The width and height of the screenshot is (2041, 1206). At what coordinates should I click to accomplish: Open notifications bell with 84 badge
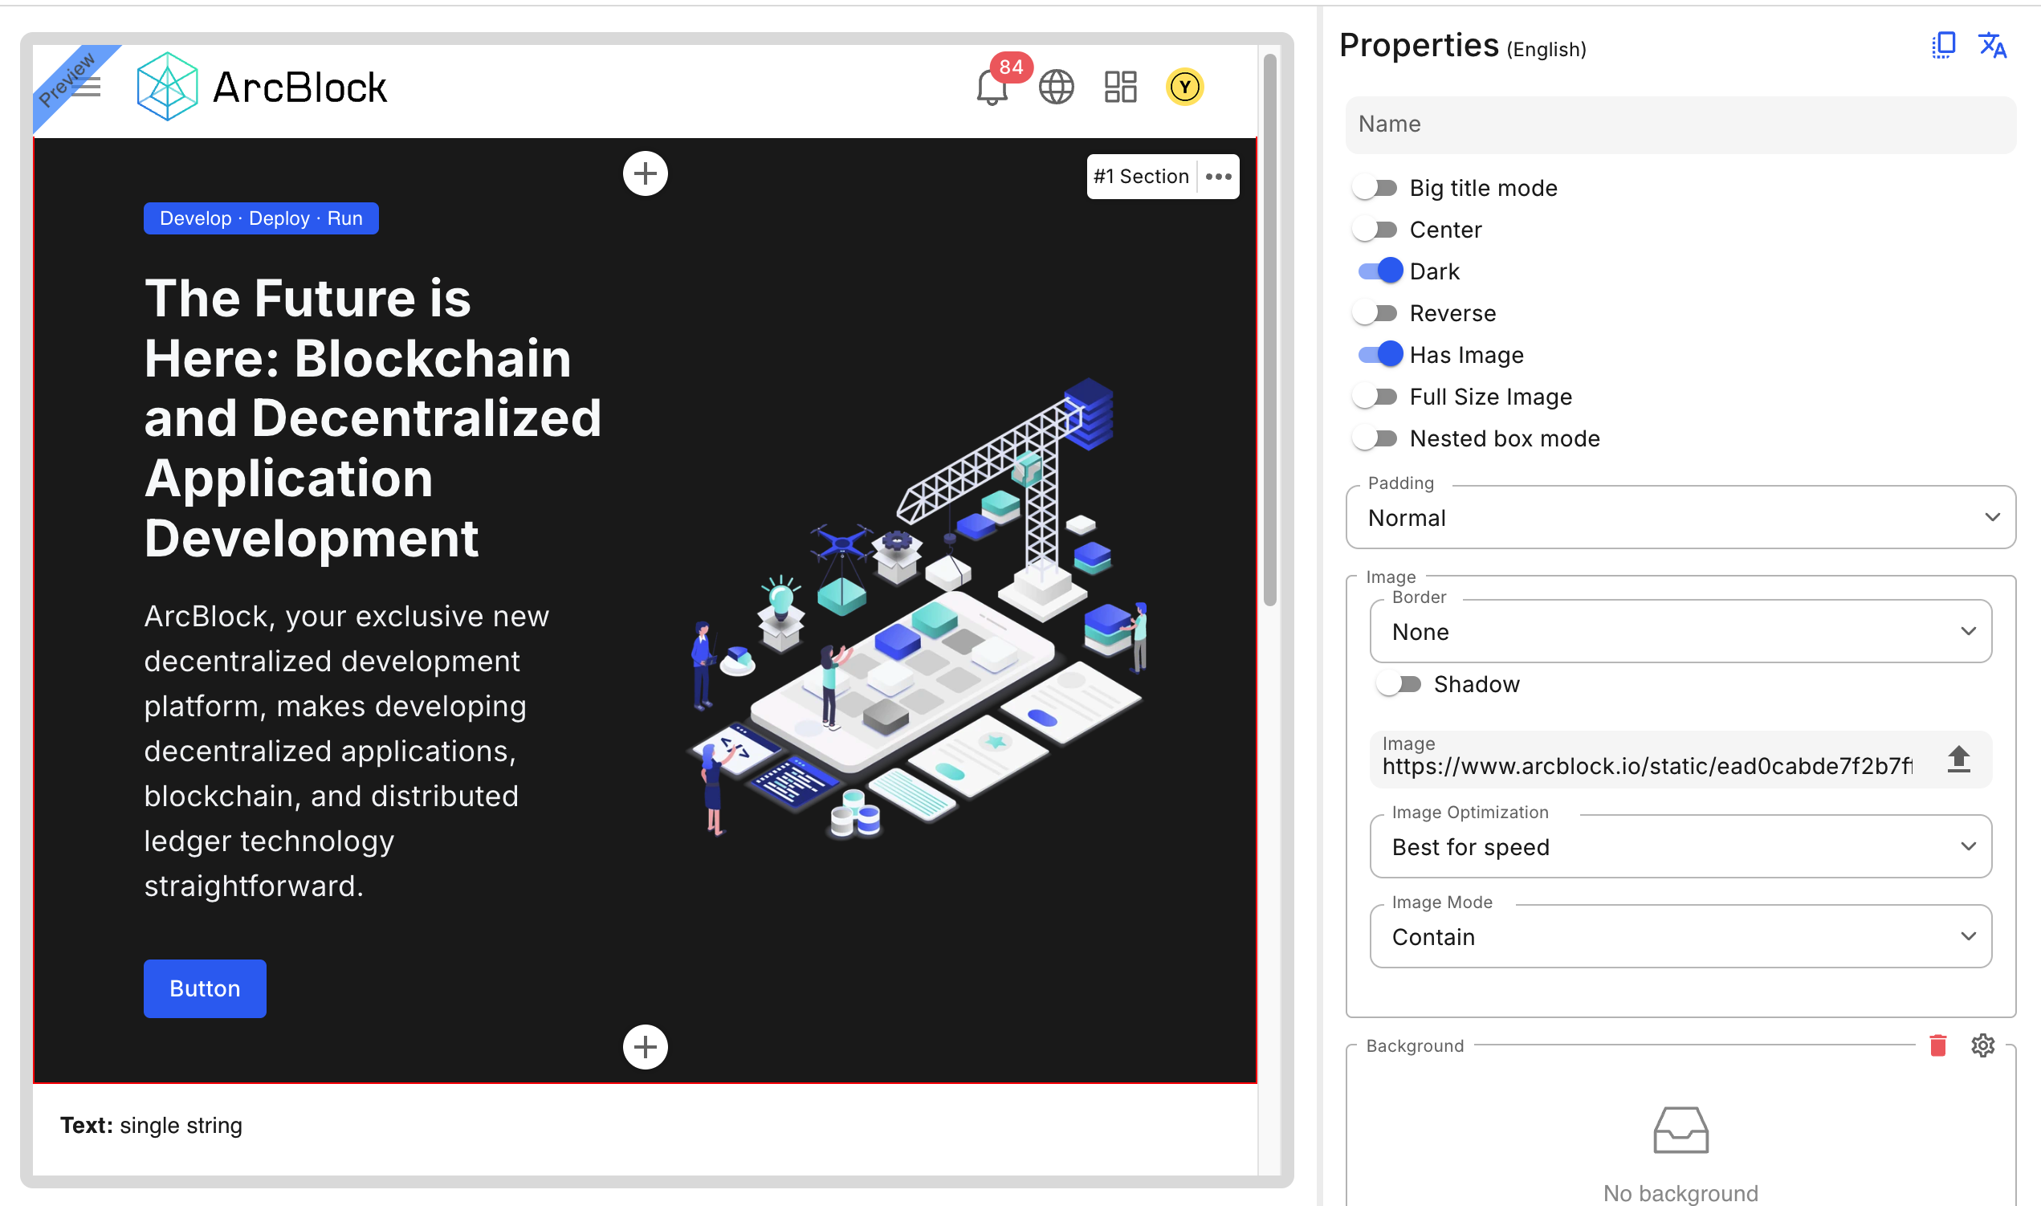992,88
